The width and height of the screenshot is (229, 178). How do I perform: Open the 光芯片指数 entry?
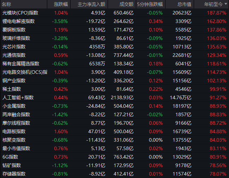click(14, 47)
